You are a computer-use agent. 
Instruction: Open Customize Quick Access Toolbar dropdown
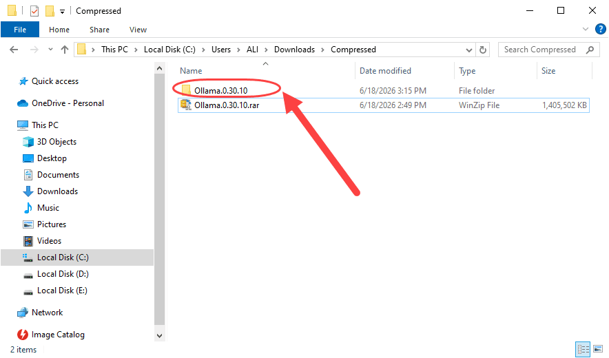[62, 12]
